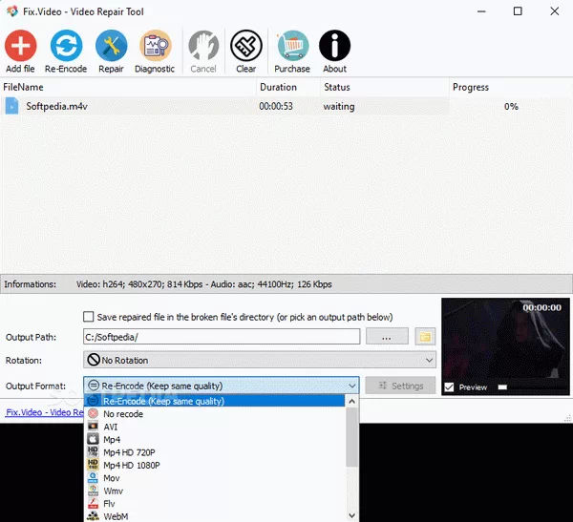This screenshot has height=522, width=573.
Task: Click the Progress column header
Action: pos(511,87)
